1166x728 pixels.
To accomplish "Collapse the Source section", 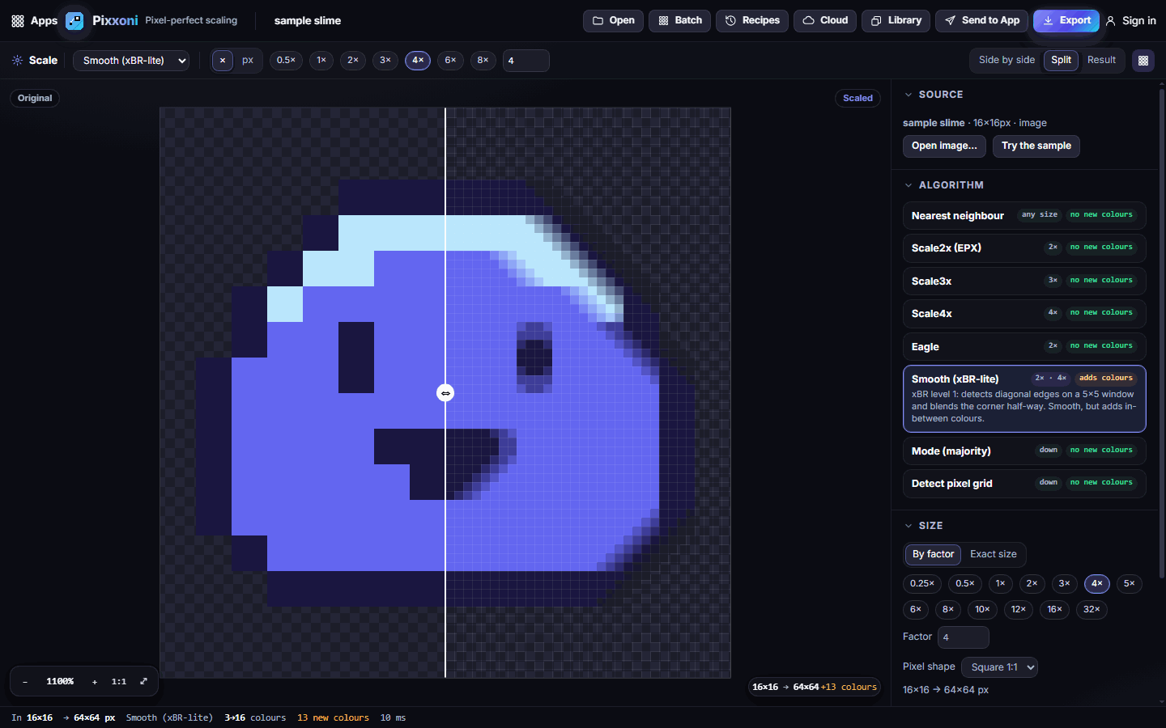I will [x=909, y=95].
